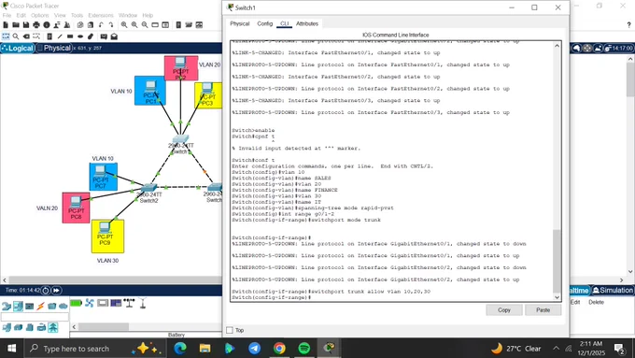Click the CLI scrollbar up arrow
The image size is (635, 358).
557,46
